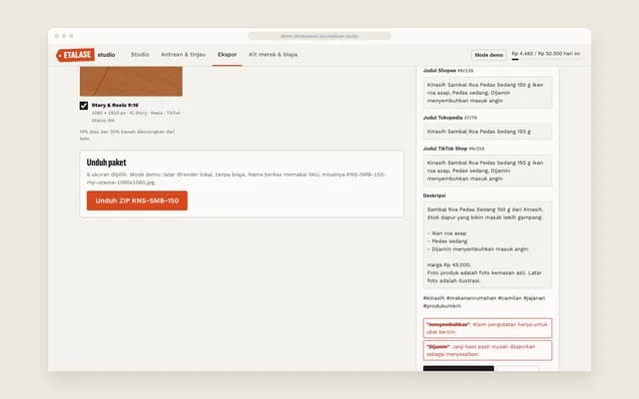
Task: Click the Judul Shopee text field
Action: (487, 93)
